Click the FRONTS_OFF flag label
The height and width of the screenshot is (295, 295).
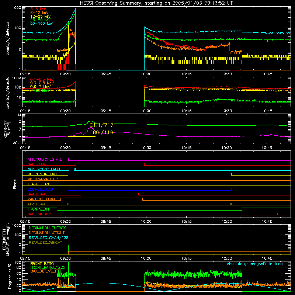[x=39, y=209]
